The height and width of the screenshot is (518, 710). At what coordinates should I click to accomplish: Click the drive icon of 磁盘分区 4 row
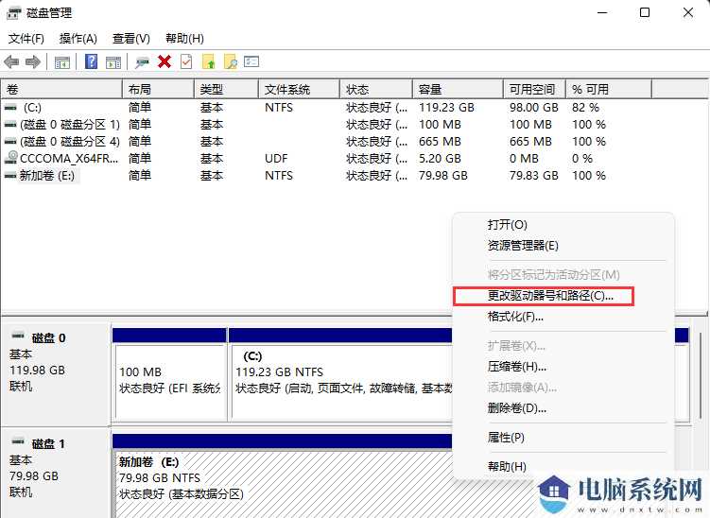pyautogui.click(x=10, y=142)
